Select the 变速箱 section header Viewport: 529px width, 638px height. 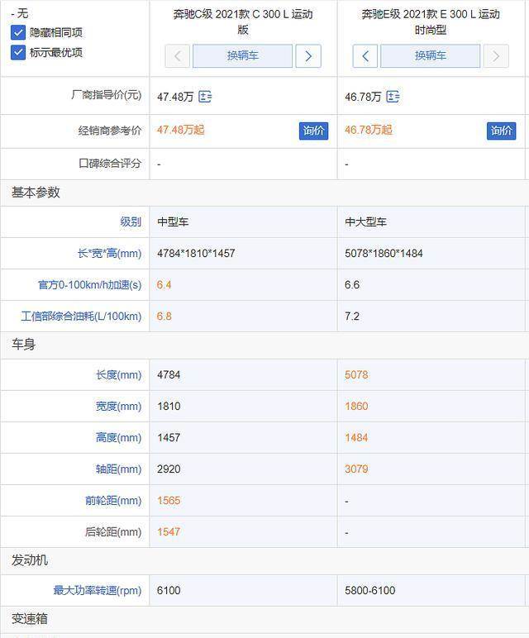(30, 619)
